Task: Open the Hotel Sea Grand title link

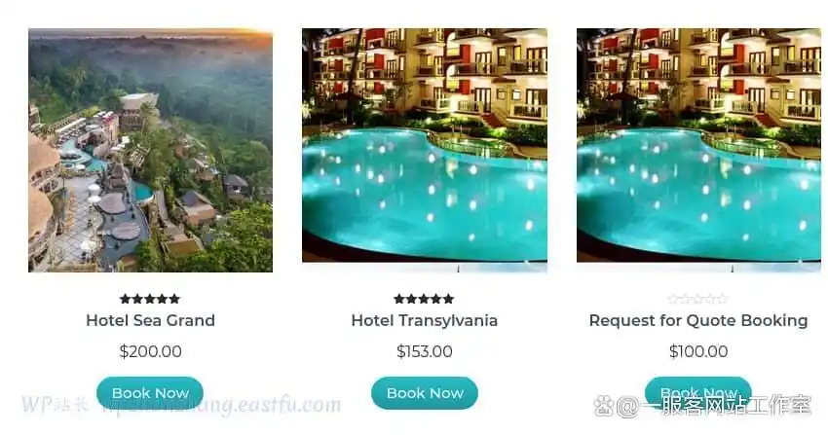Action: click(x=150, y=320)
